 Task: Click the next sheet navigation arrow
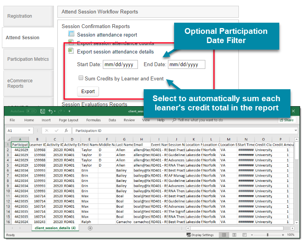20,228
